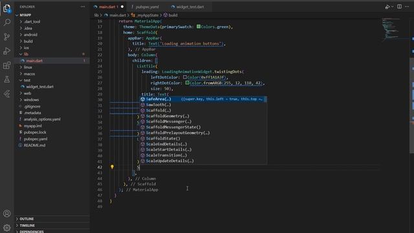Open the Extensions view
This screenshot has height=233, width=414.
[x=7, y=65]
